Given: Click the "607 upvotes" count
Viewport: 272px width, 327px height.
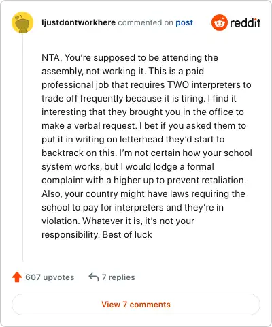Looking at the screenshot, I should (x=50, y=277).
